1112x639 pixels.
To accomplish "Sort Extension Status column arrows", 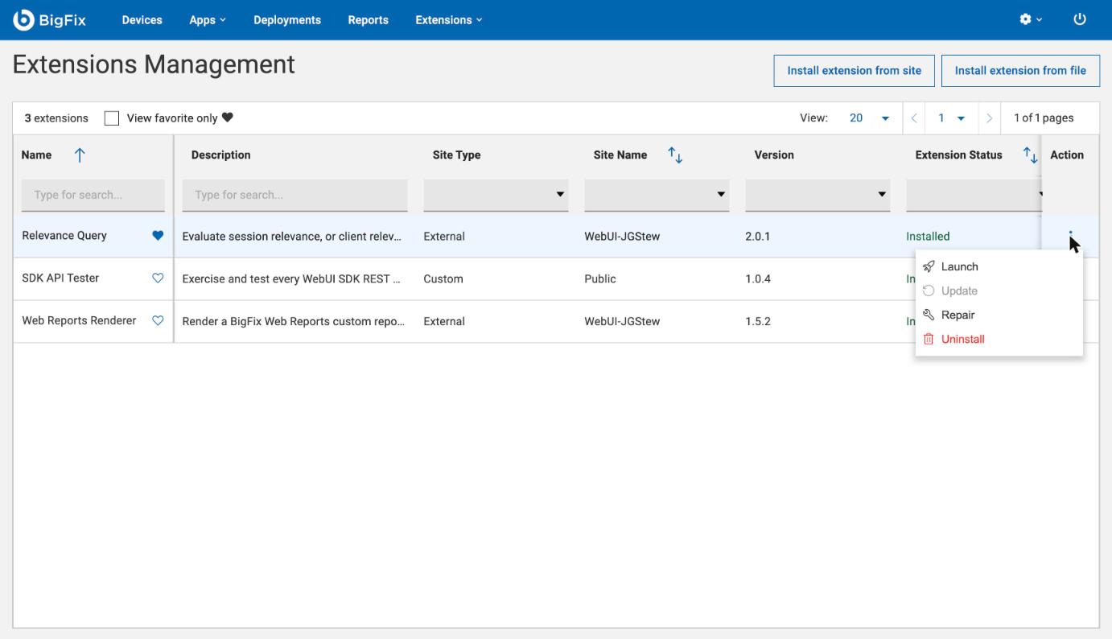I will point(1028,155).
